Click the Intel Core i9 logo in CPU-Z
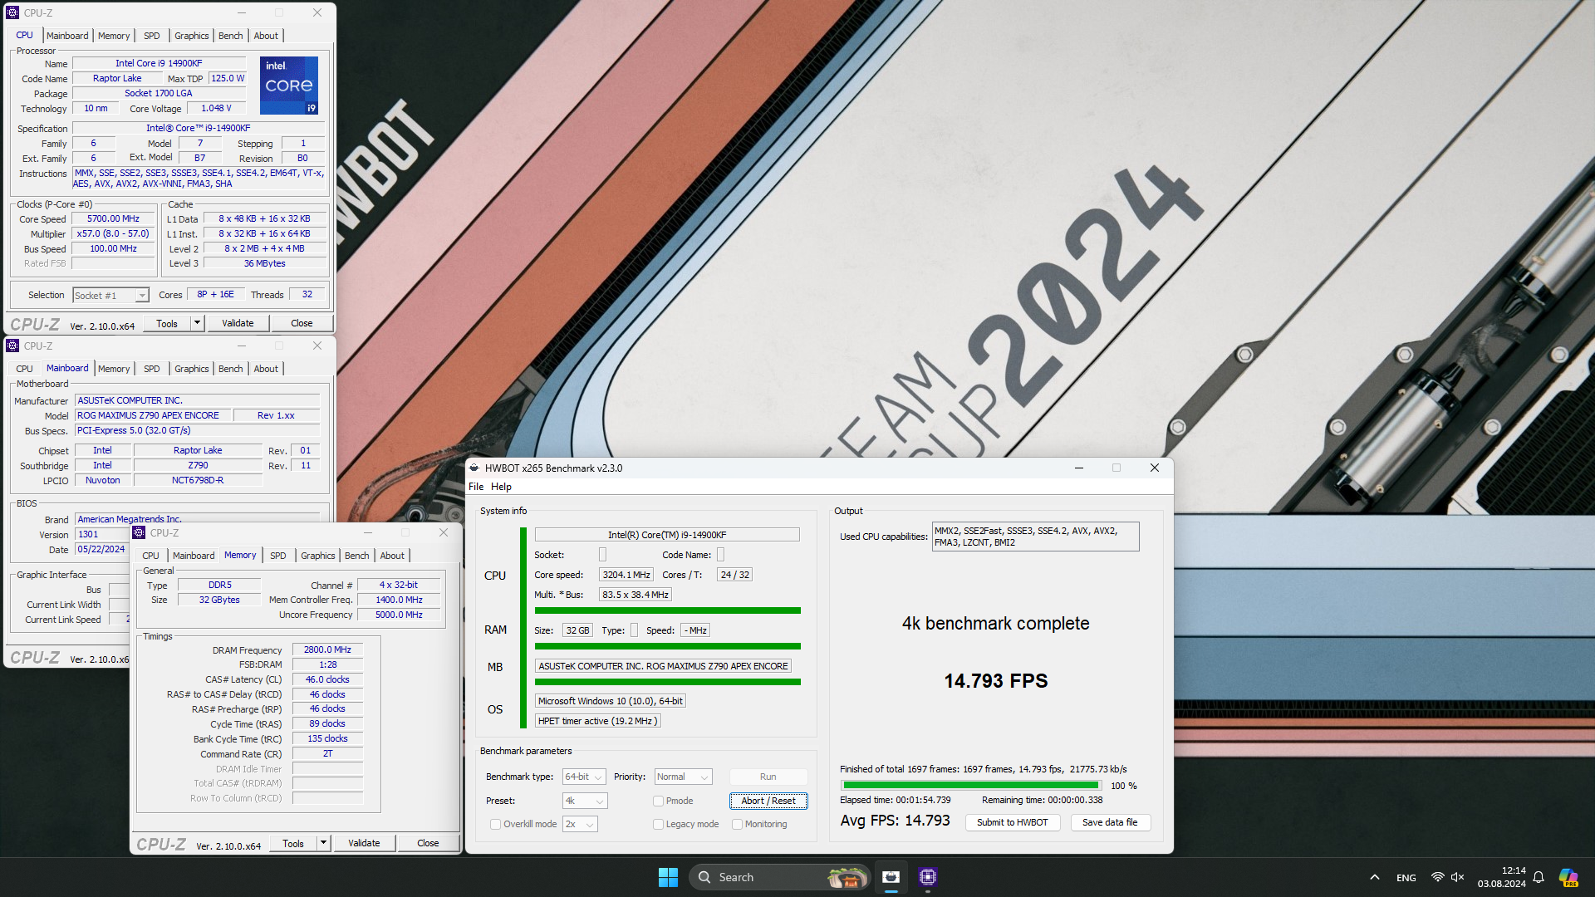Viewport: 1595px width, 897px height. [288, 86]
